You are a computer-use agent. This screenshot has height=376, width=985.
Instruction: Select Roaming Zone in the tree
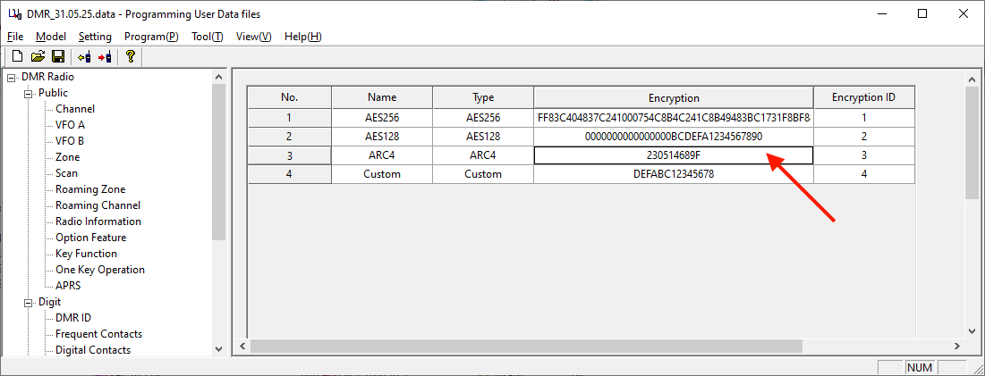[x=90, y=189]
